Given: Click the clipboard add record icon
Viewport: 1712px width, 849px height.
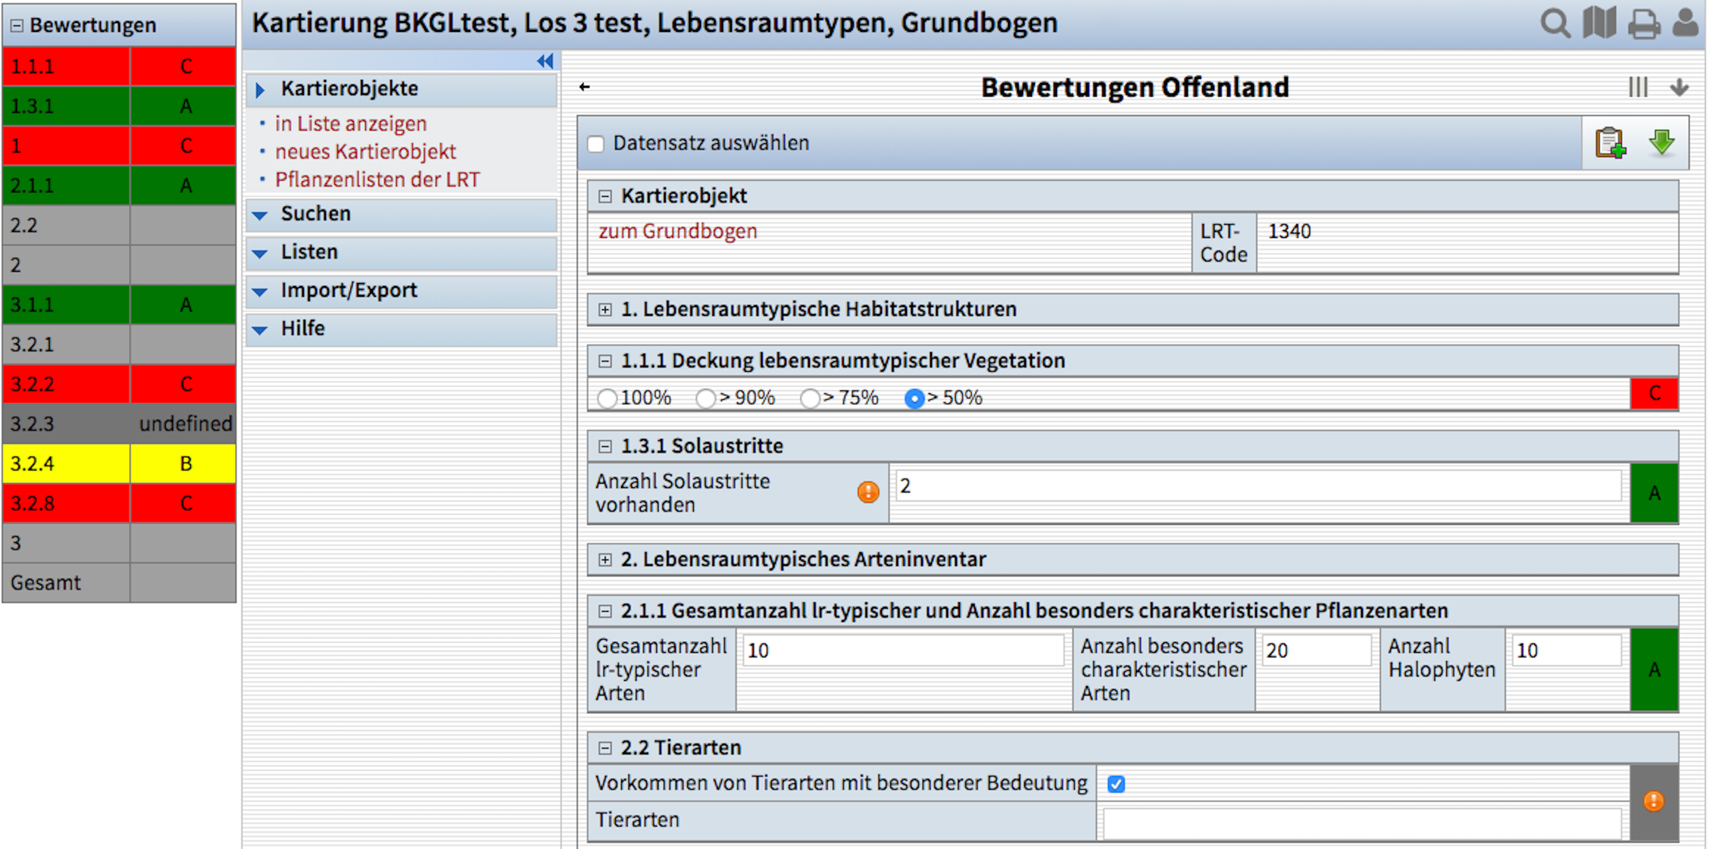Looking at the screenshot, I should click(x=1610, y=143).
